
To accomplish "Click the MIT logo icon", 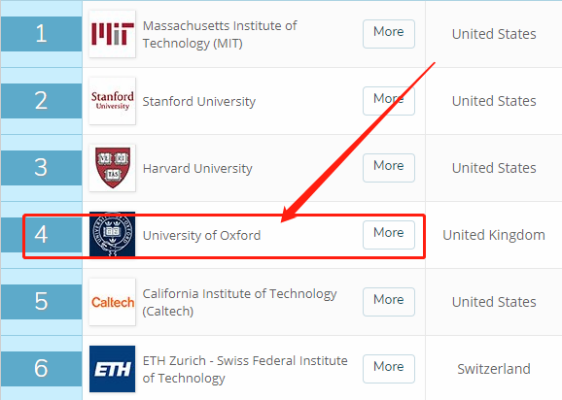I will tap(112, 34).
